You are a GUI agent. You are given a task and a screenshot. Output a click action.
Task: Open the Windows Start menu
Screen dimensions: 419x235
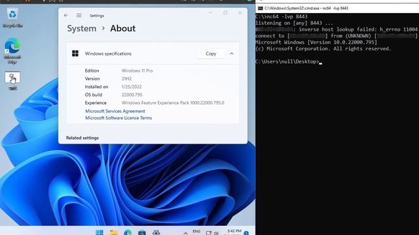click(100, 232)
